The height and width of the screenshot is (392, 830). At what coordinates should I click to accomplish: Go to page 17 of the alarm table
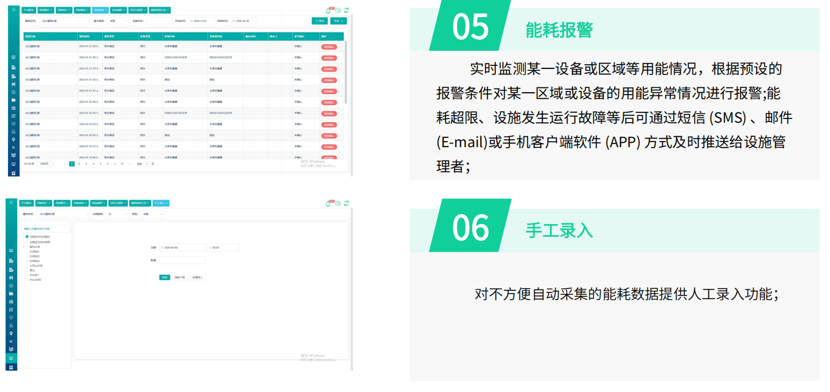tap(122, 164)
